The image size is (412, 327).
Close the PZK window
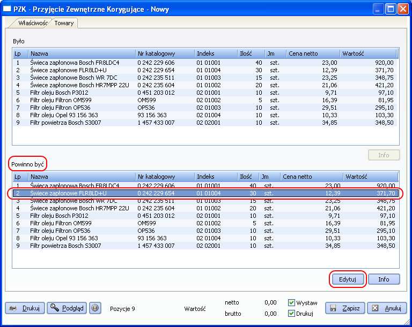click(x=403, y=9)
